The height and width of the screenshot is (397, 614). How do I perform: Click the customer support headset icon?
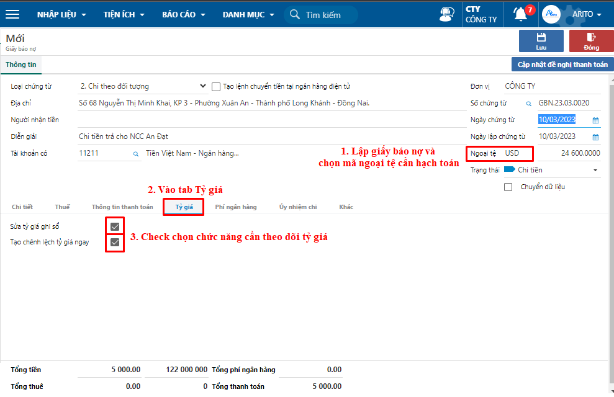446,14
